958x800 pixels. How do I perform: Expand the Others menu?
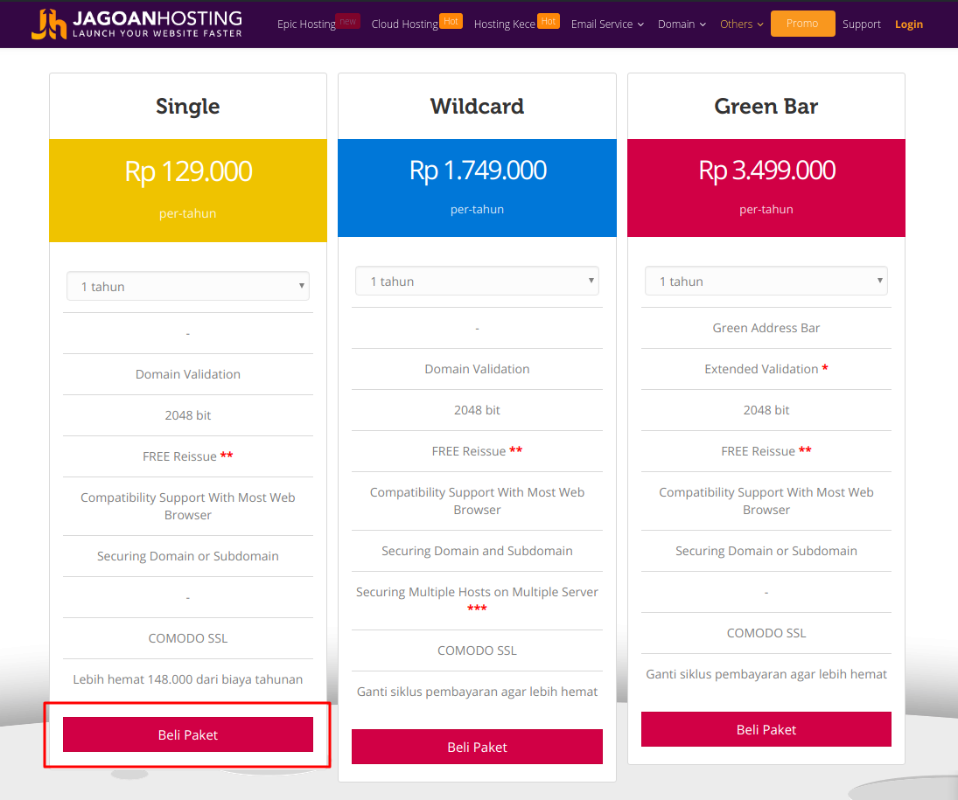(742, 24)
